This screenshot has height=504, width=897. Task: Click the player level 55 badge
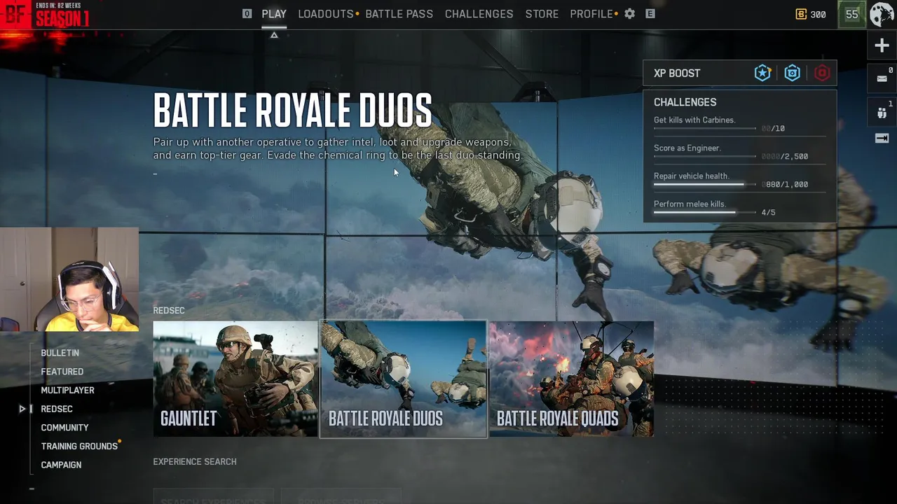[x=851, y=14]
